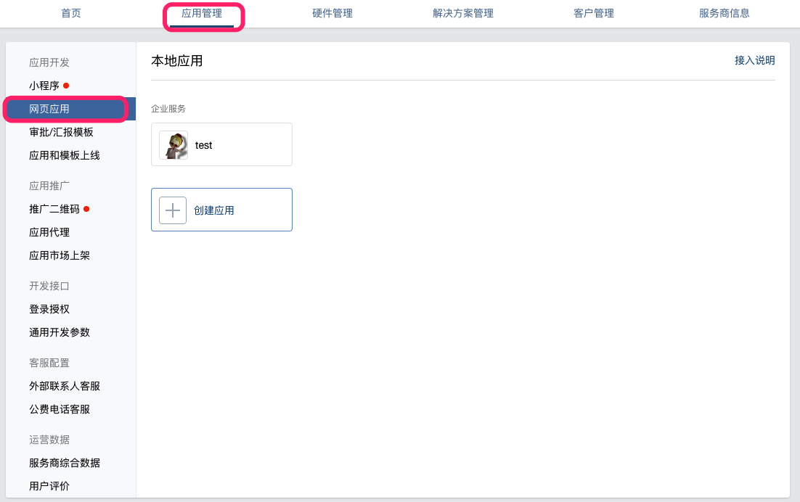Open 用户评价 in the sidebar

49,486
